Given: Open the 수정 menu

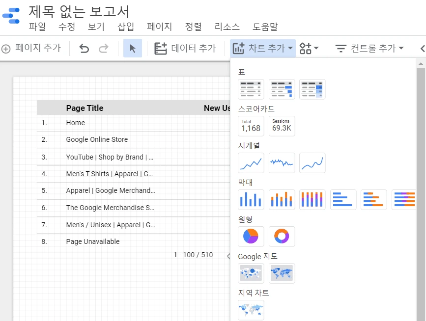Looking at the screenshot, I should tap(66, 27).
